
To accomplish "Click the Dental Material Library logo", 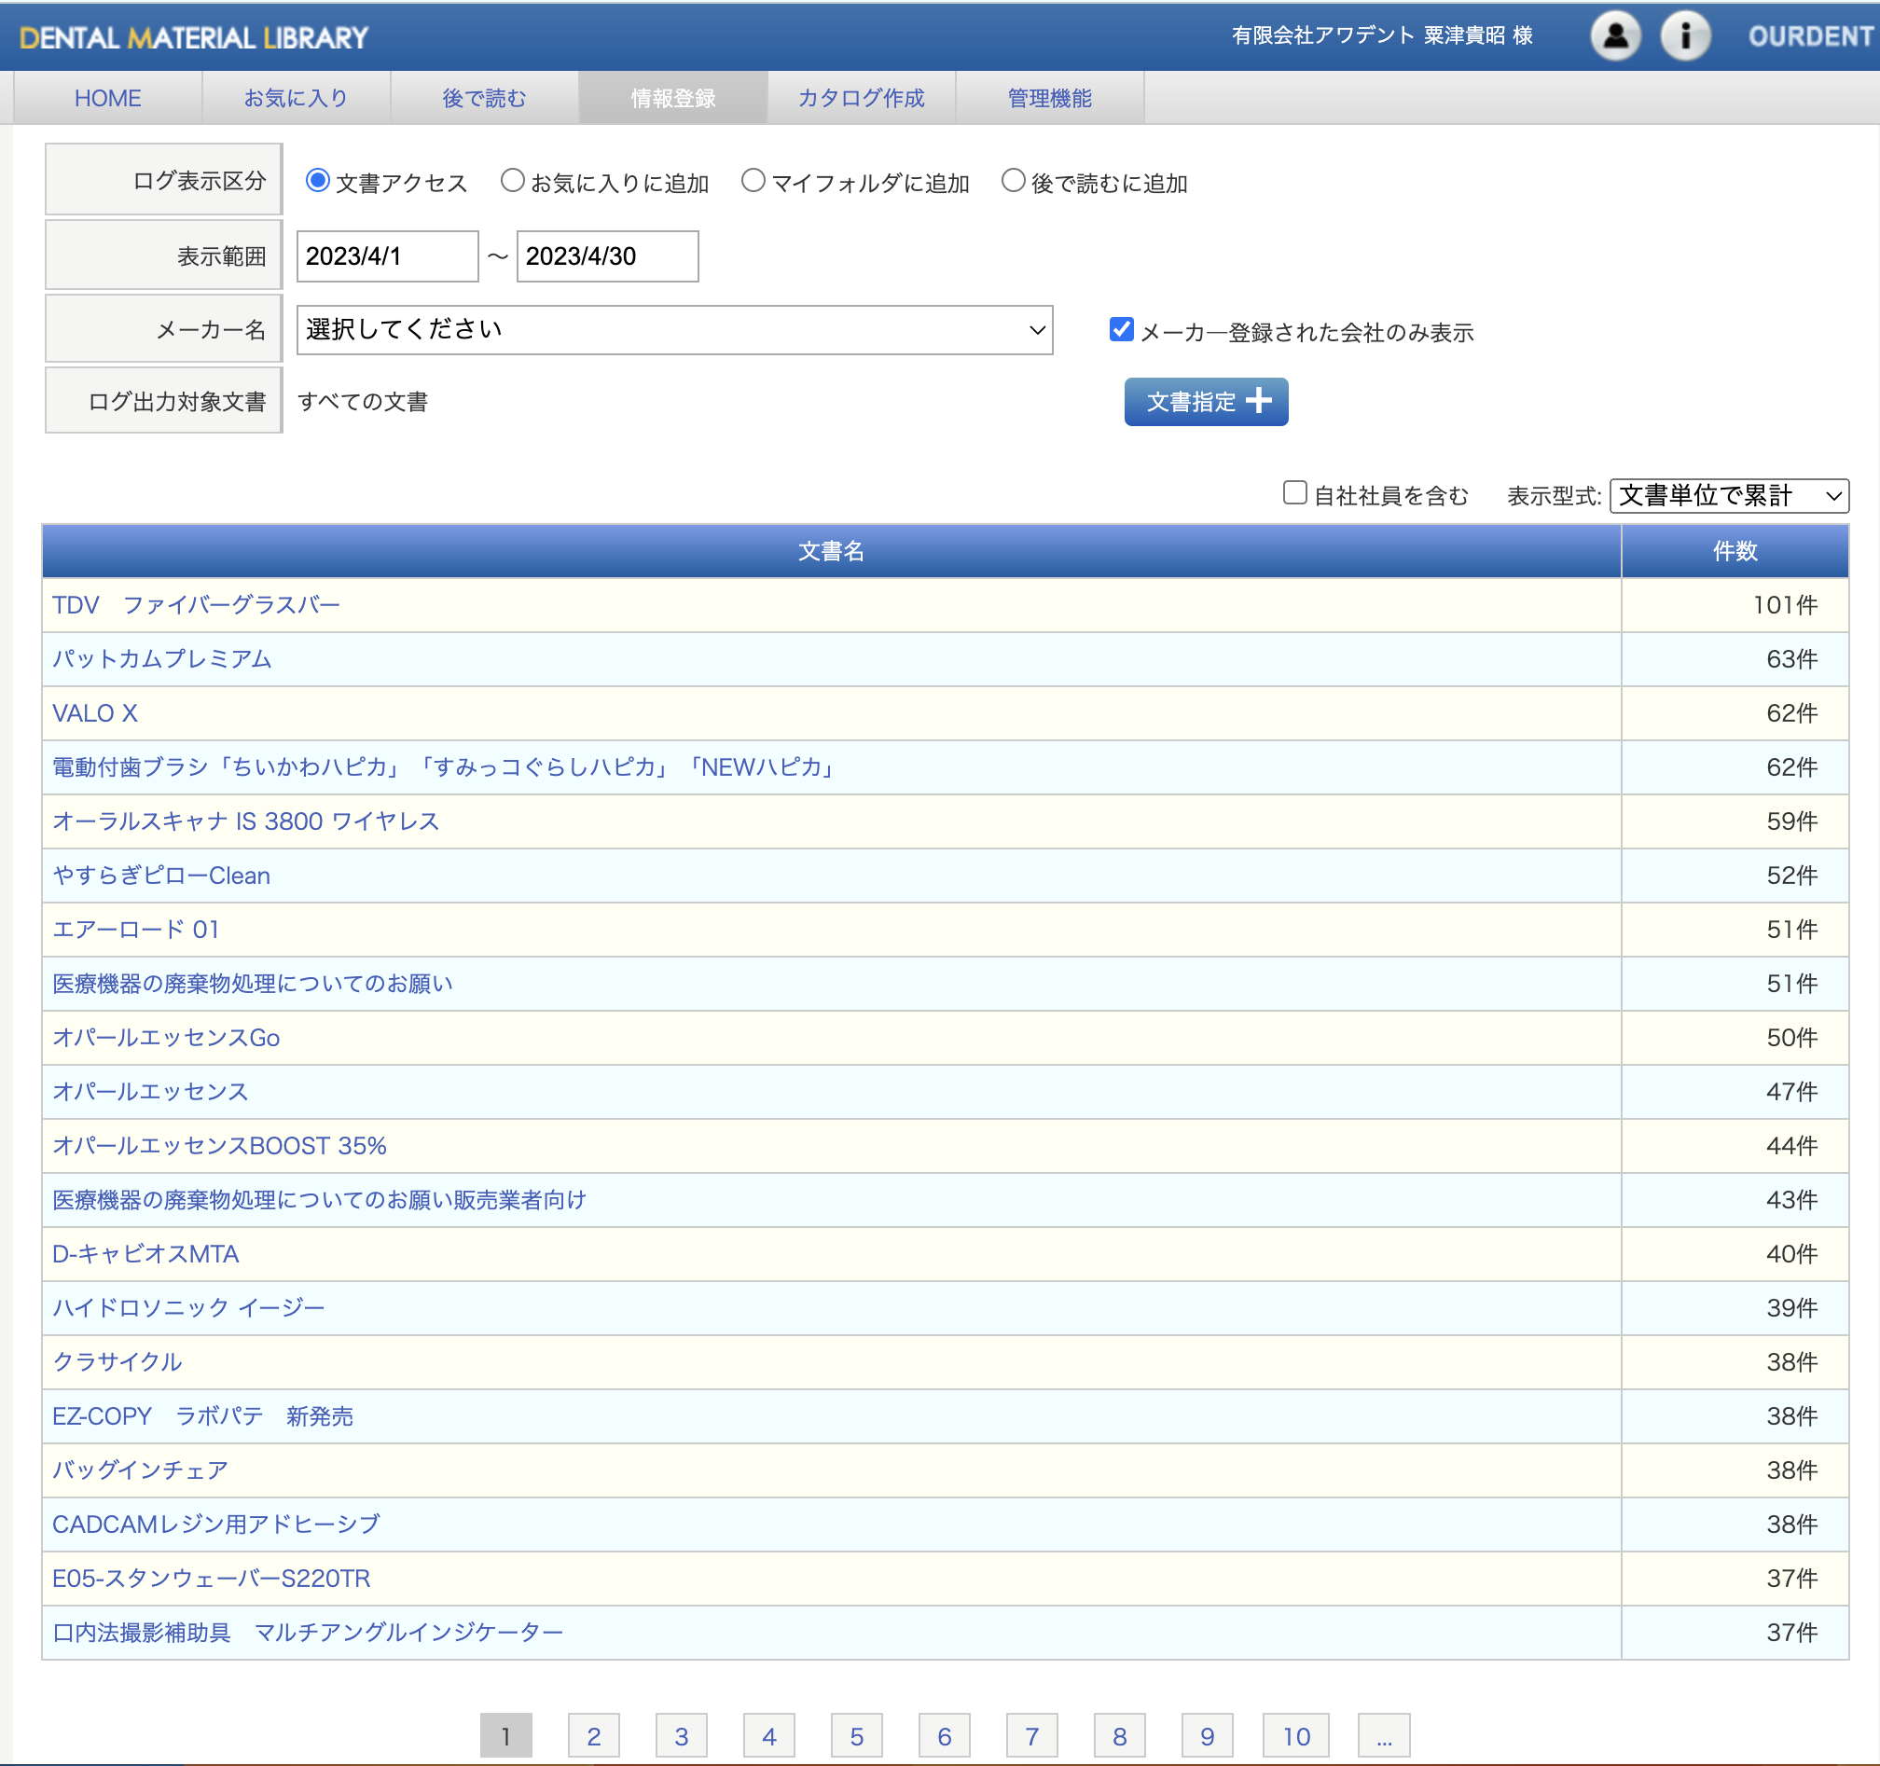I will 194,38.
